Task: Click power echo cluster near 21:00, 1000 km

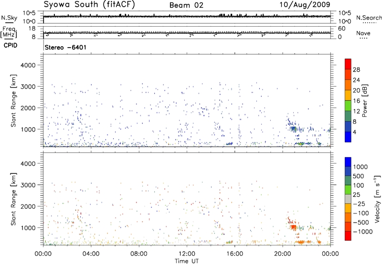Action: 293,129
